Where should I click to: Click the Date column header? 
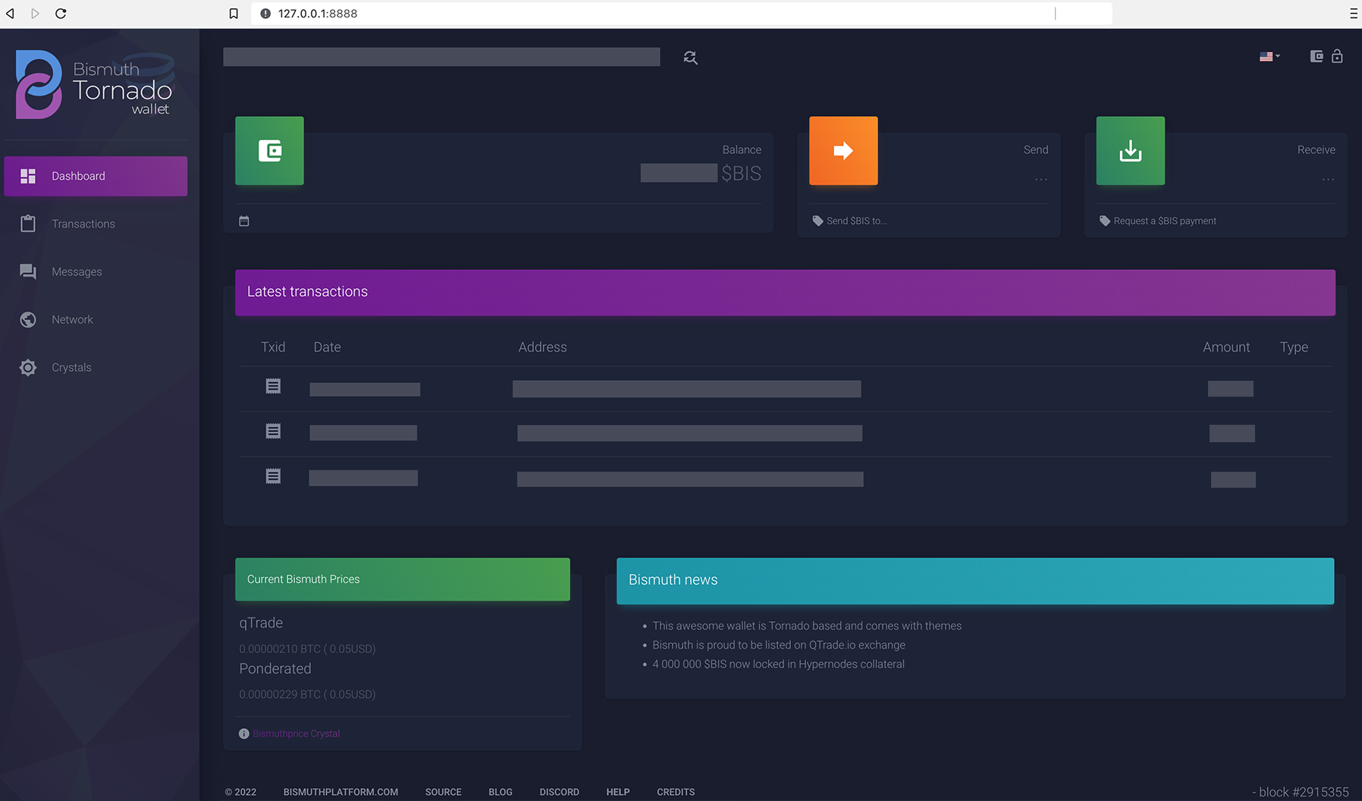[327, 347]
